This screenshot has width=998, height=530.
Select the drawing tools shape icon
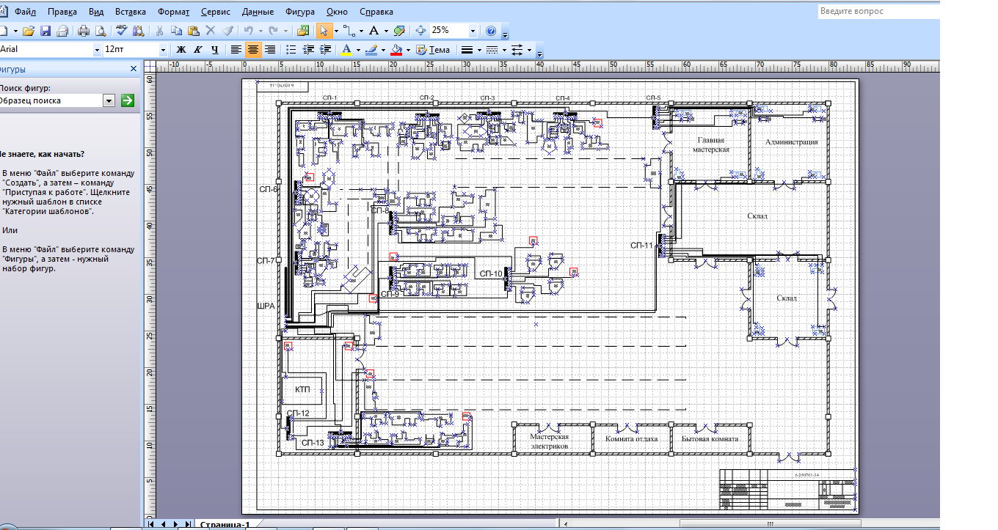point(399,31)
